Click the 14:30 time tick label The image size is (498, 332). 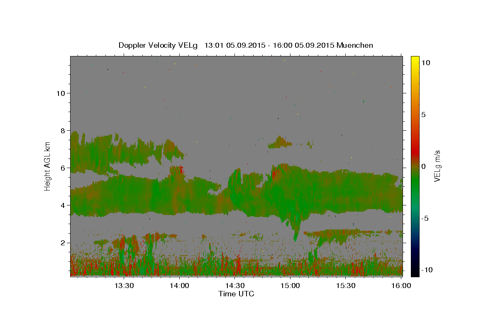click(235, 286)
